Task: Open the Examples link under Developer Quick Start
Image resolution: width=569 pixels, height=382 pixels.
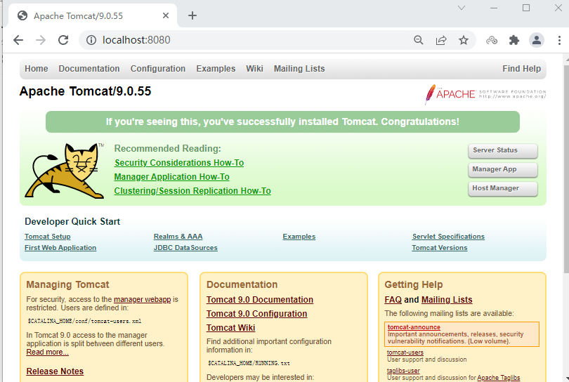Action: coord(299,237)
